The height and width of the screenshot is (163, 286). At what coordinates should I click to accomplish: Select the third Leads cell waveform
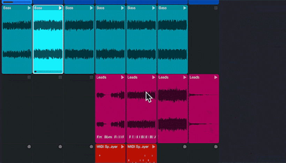[x=173, y=109]
